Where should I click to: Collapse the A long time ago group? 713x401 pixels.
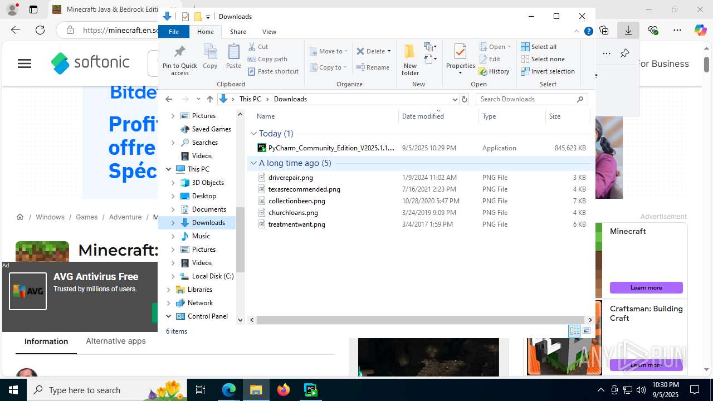[x=253, y=163]
